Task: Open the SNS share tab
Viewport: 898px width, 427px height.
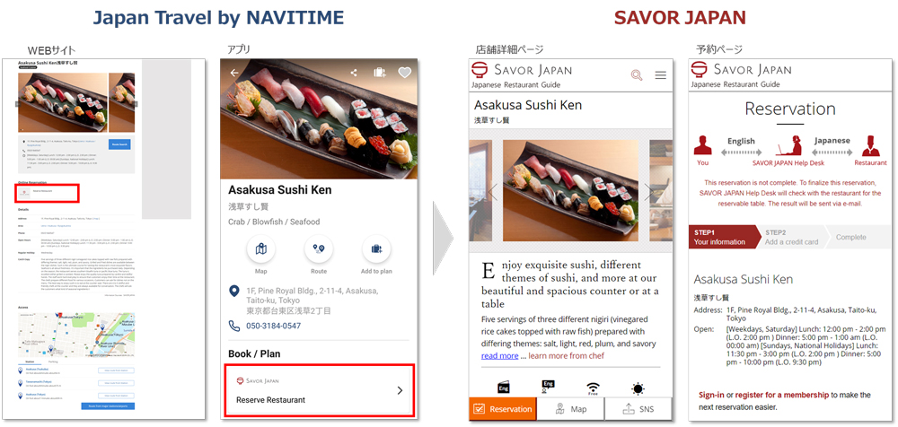Action: click(x=638, y=409)
